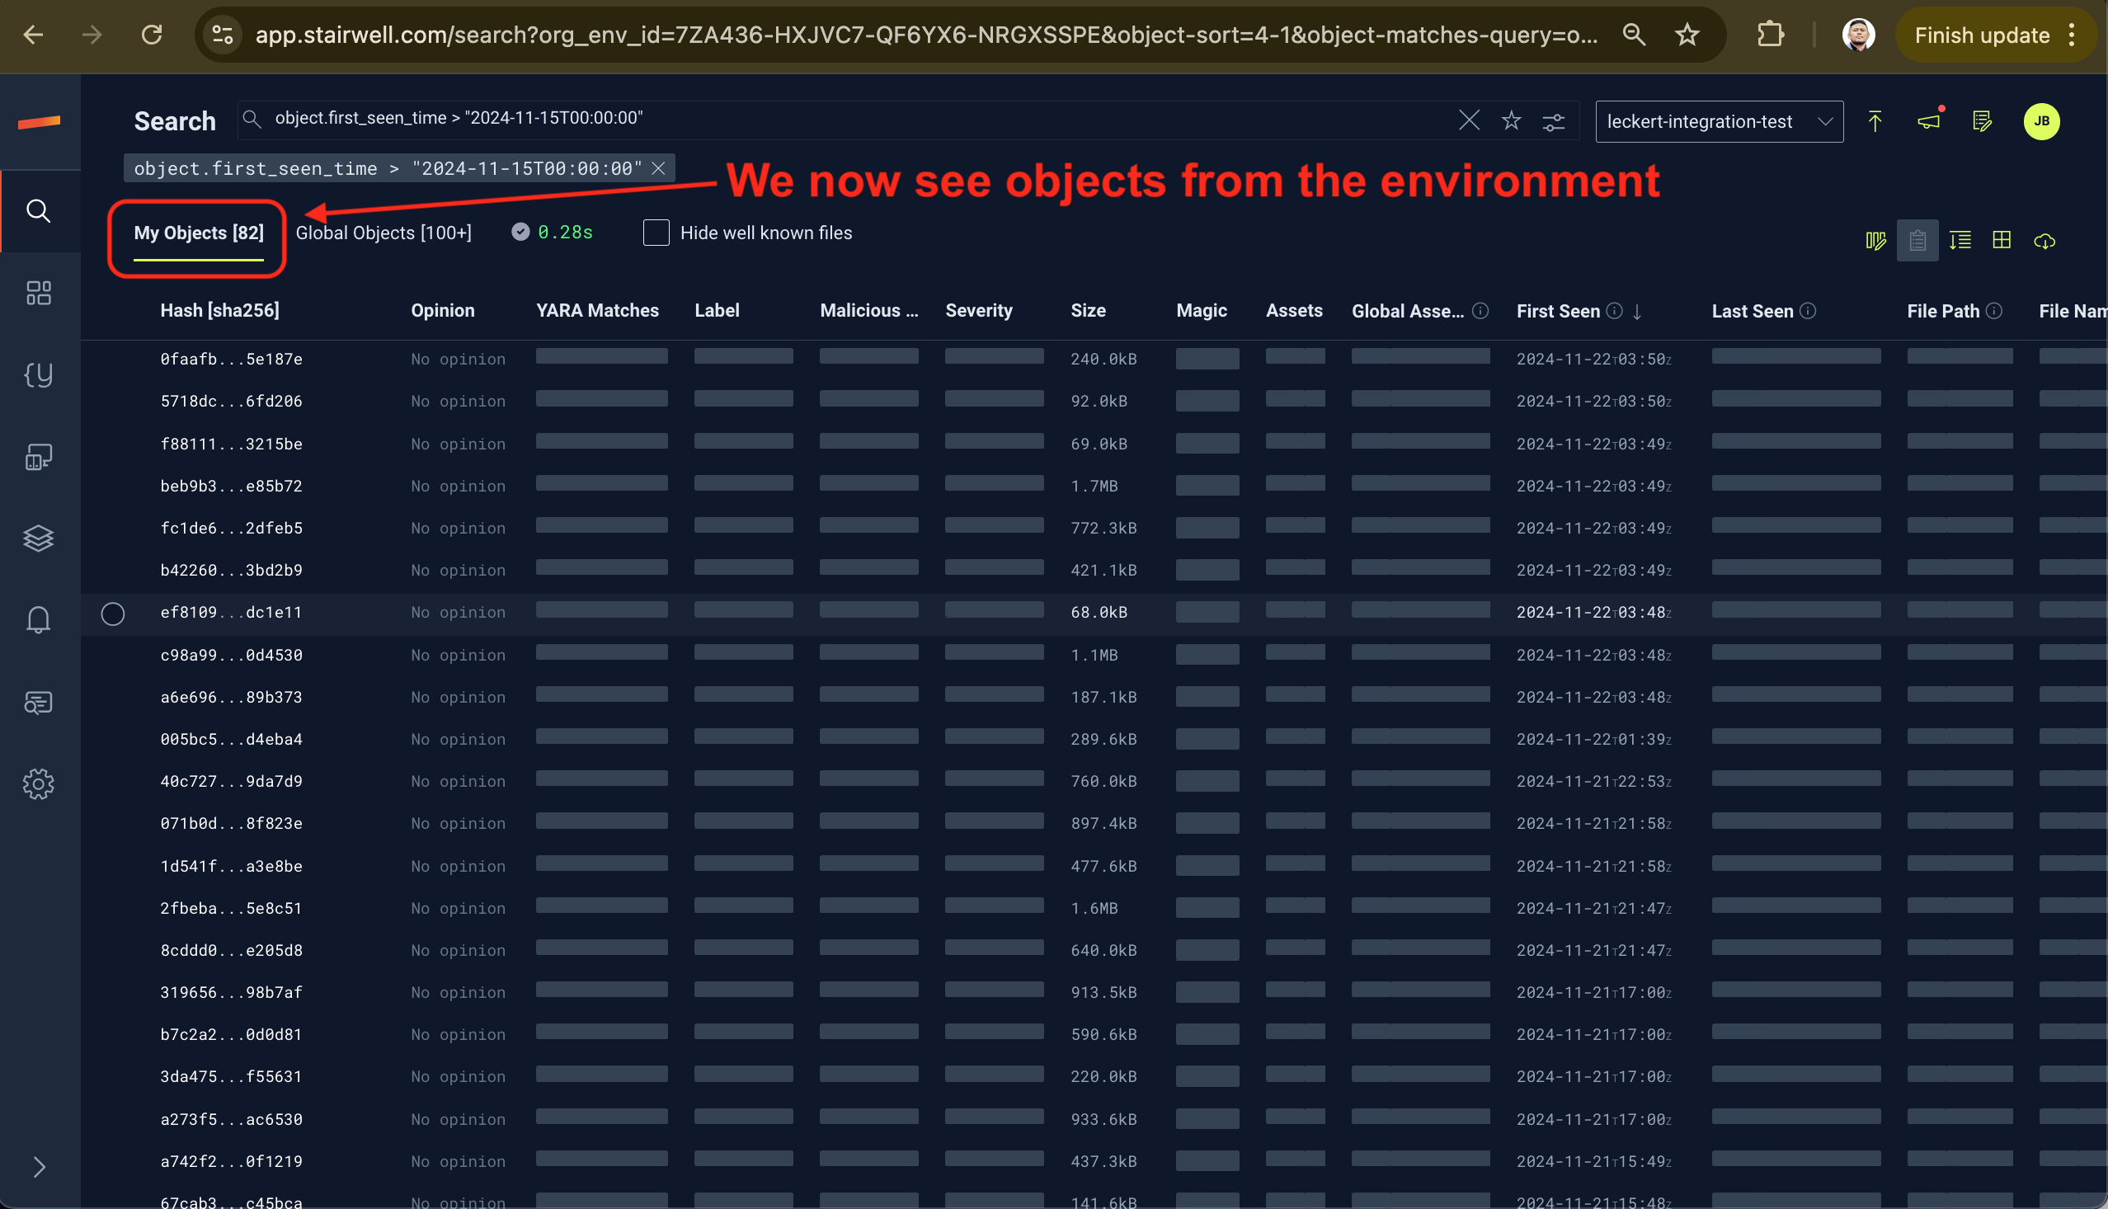2108x1209 pixels.
Task: Open settings gear in sidebar
Action: click(38, 783)
